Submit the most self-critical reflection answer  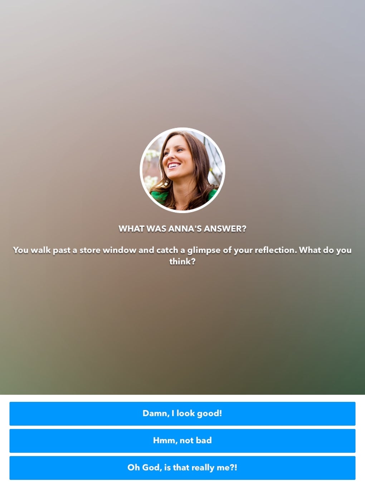click(182, 468)
